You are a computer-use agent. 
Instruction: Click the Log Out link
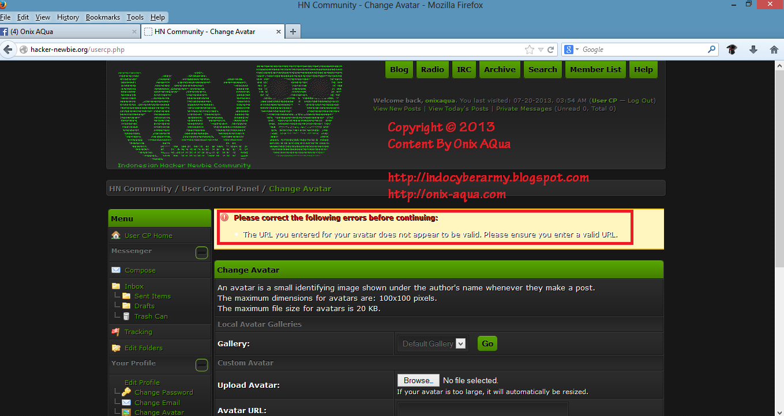[x=640, y=100]
